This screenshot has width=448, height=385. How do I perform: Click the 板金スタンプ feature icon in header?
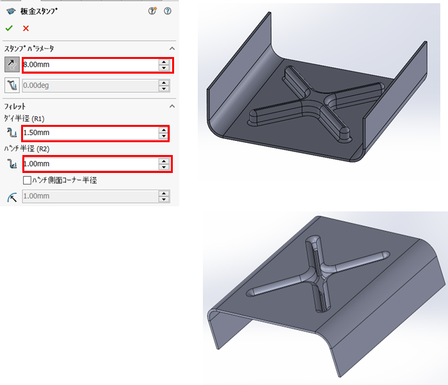point(10,11)
